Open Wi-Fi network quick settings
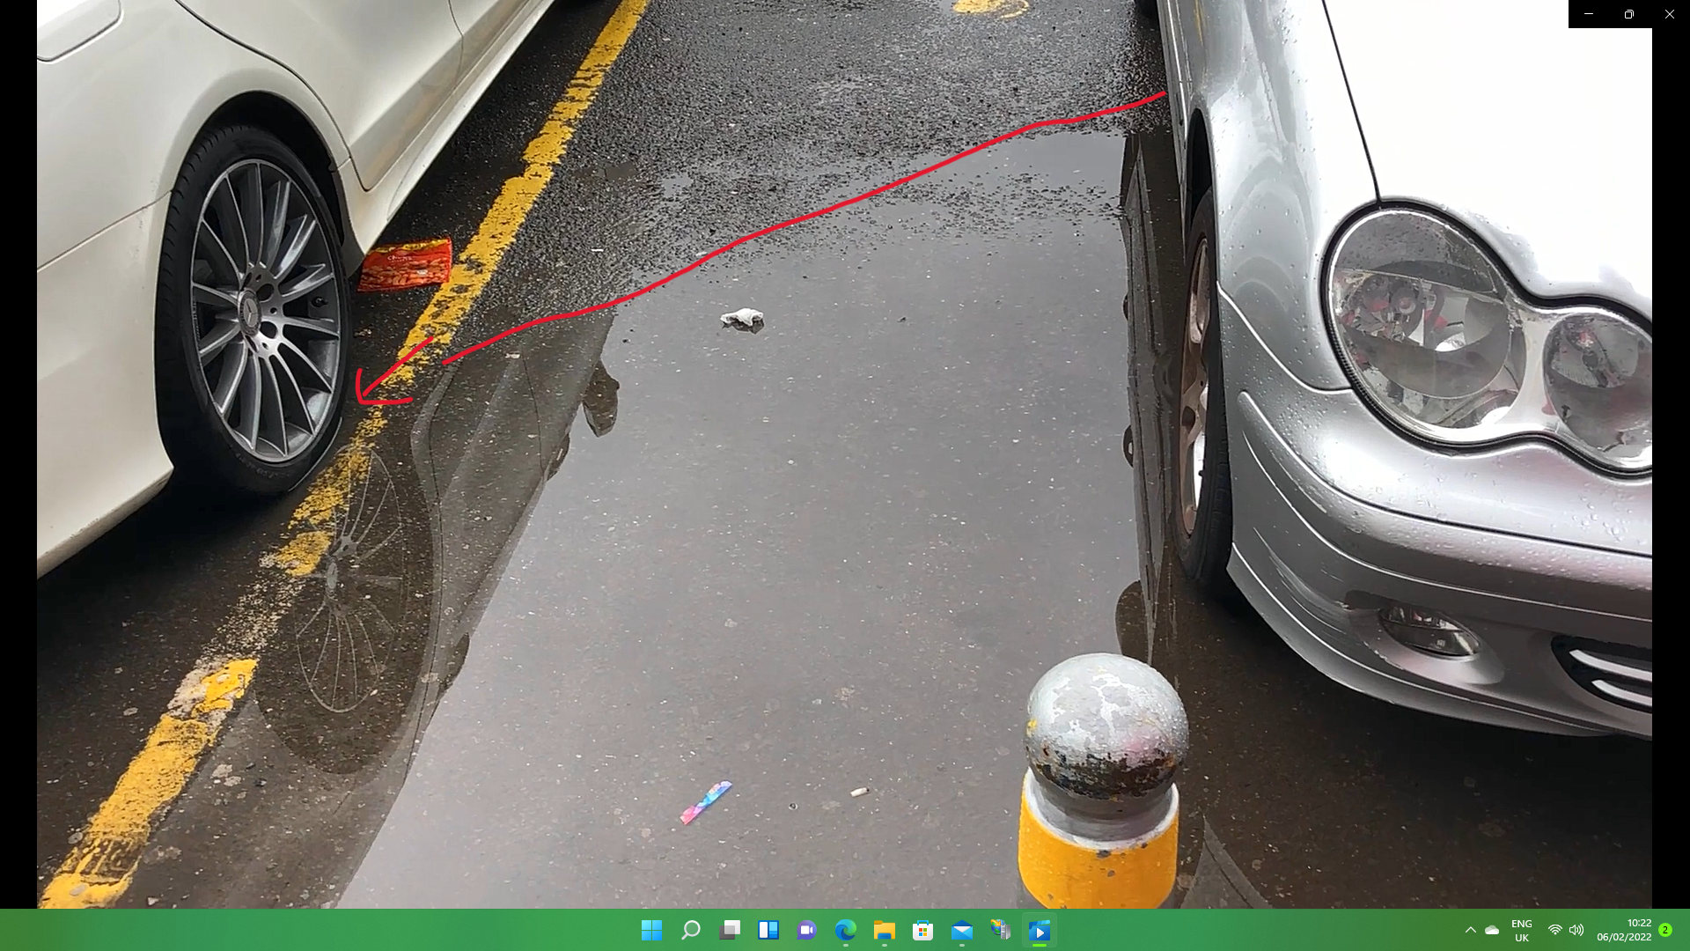The width and height of the screenshot is (1690, 951). coord(1554,930)
